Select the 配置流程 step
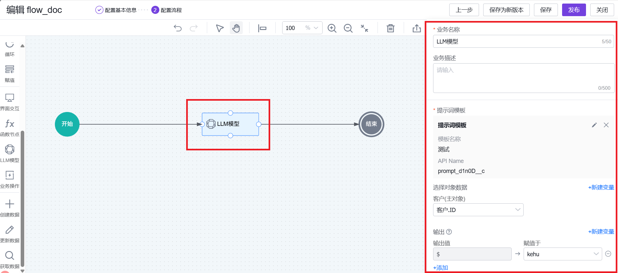This screenshot has height=273, width=618. [x=167, y=10]
